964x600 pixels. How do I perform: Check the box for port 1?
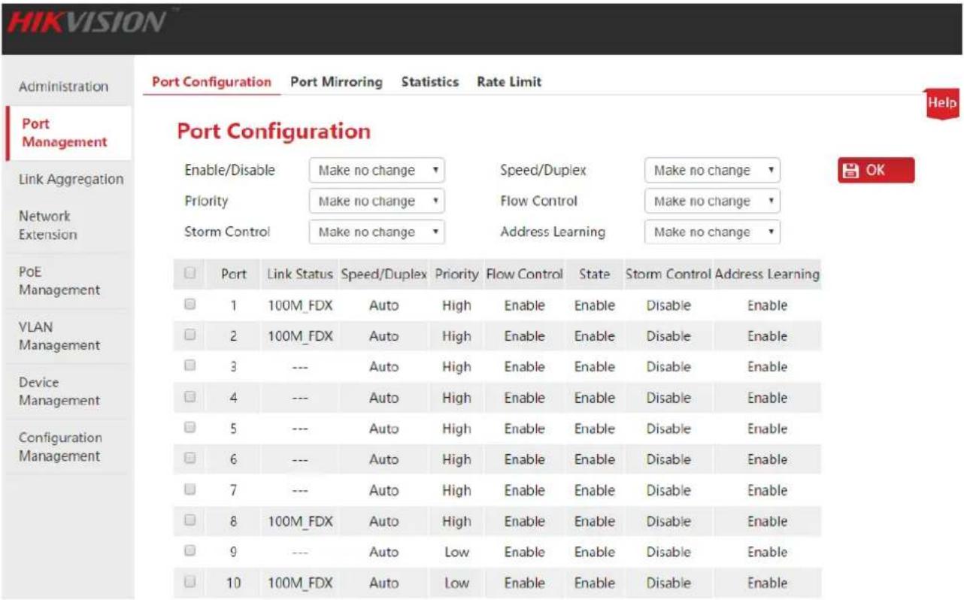pyautogui.click(x=190, y=305)
